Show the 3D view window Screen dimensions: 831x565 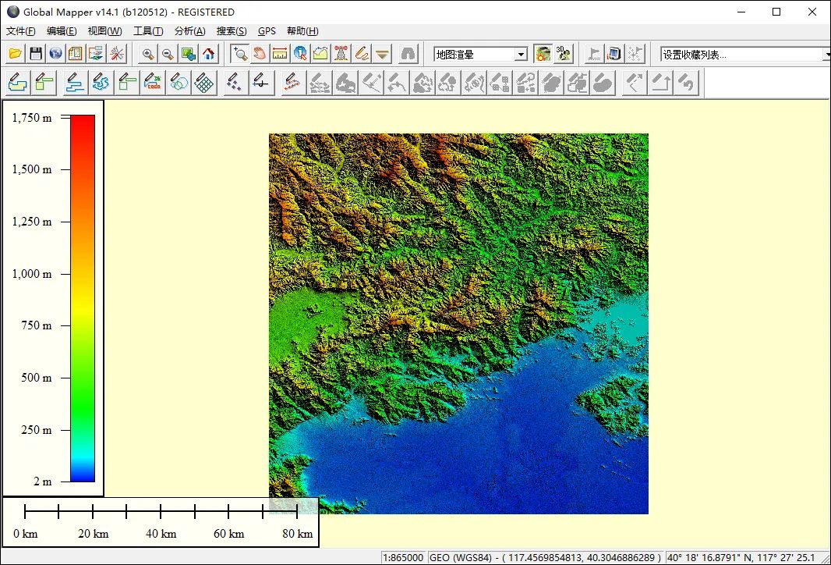coord(563,54)
